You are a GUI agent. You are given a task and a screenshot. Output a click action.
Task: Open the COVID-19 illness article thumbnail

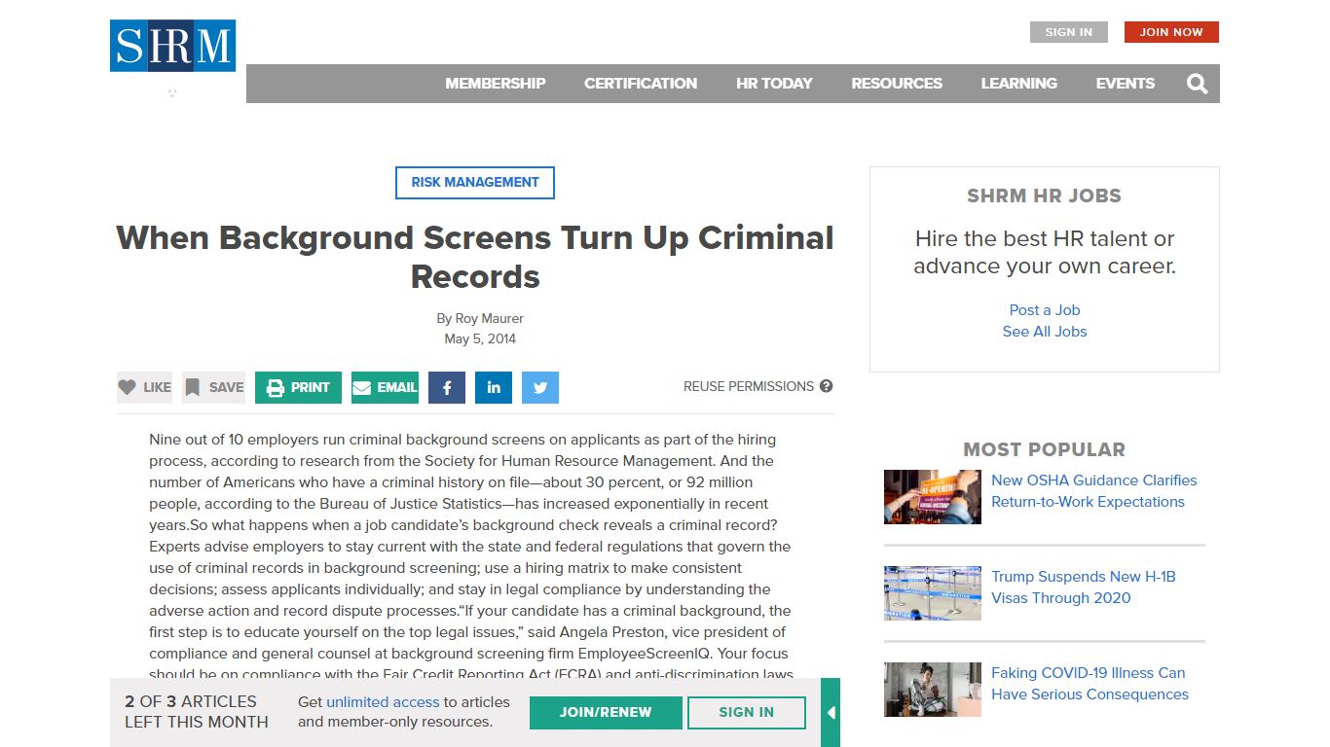pos(933,690)
